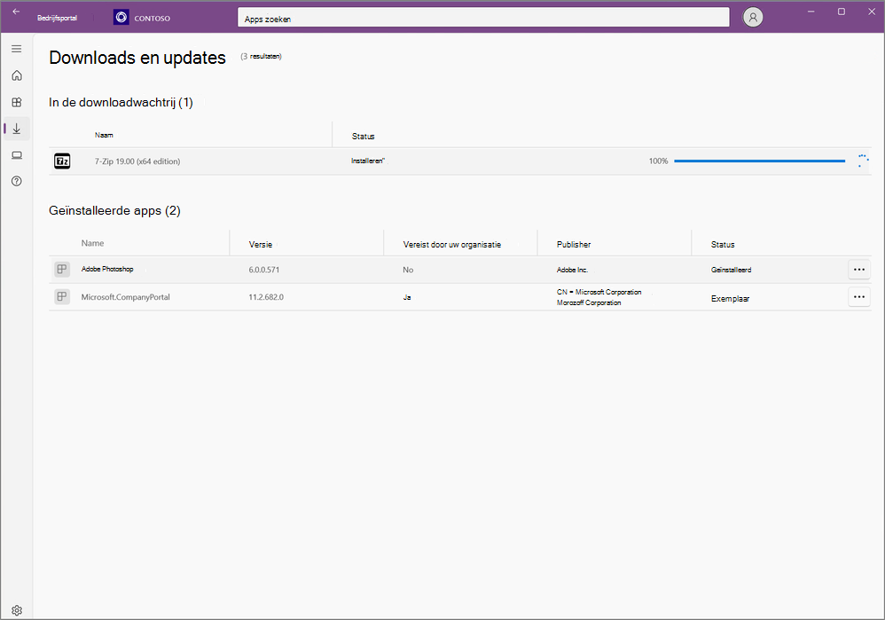Open the overflow menu for Adobe Photoshop
The width and height of the screenshot is (885, 620).
point(858,269)
